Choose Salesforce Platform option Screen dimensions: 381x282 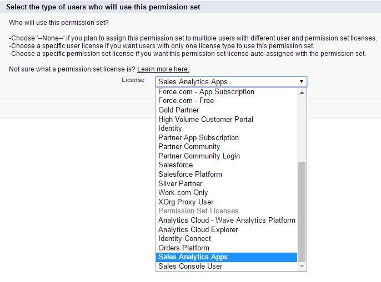coord(190,174)
